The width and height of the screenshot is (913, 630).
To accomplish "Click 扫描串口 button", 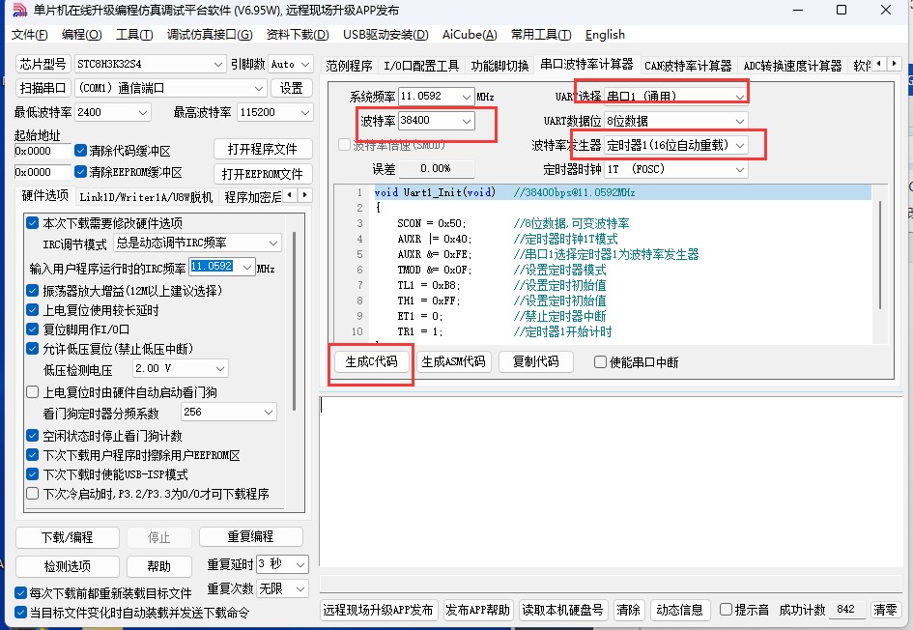I will pos(43,88).
